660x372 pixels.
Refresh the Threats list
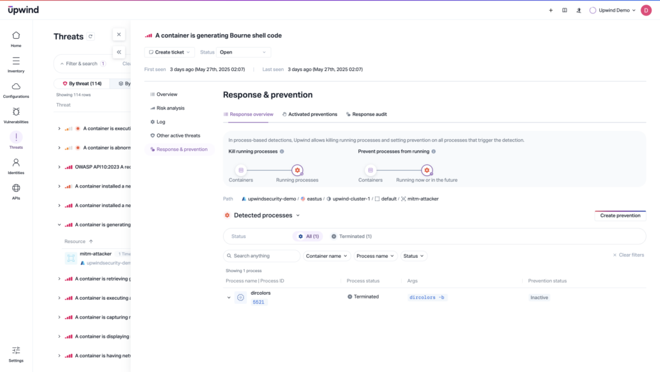90,37
